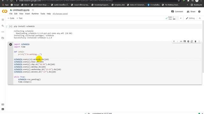Click on schedule.run_pending() line
204x114 pixels.
point(29,79)
